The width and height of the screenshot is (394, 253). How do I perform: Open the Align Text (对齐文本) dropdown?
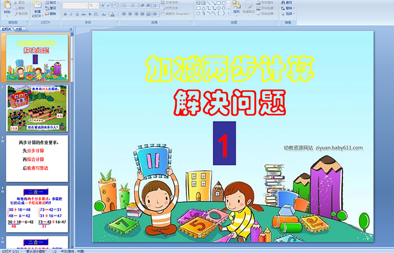coord(171,8)
